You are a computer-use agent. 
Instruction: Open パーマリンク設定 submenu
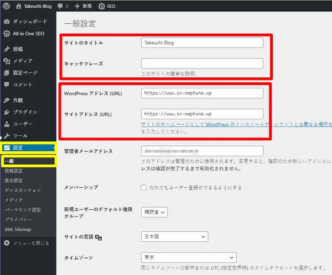click(23, 210)
